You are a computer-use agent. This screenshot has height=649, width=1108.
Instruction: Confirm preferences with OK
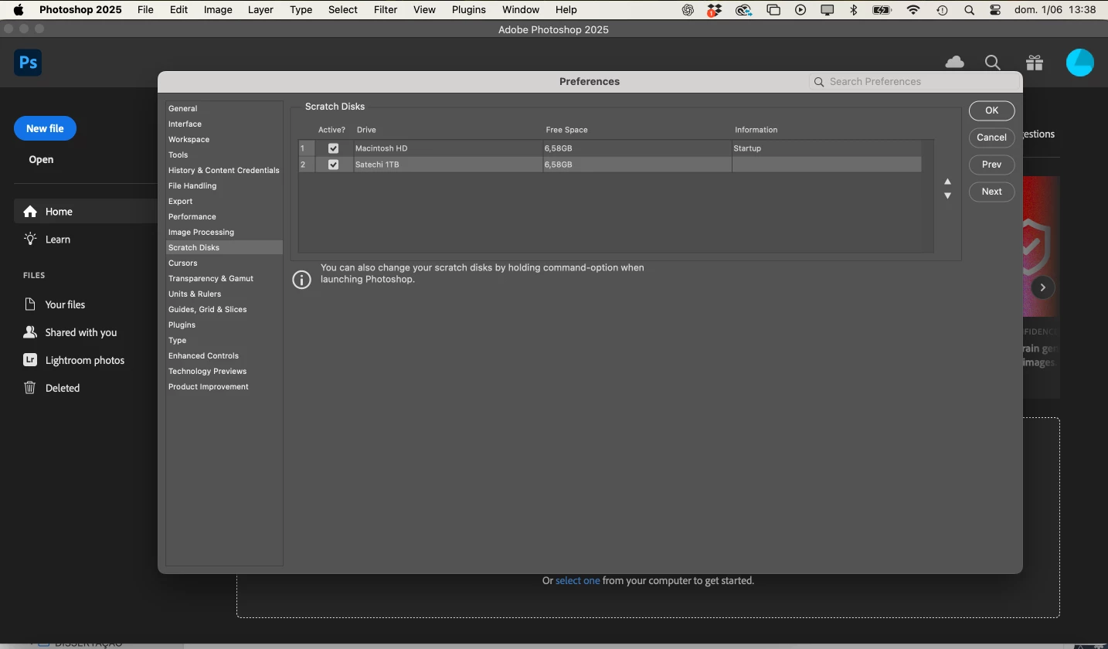click(x=991, y=110)
